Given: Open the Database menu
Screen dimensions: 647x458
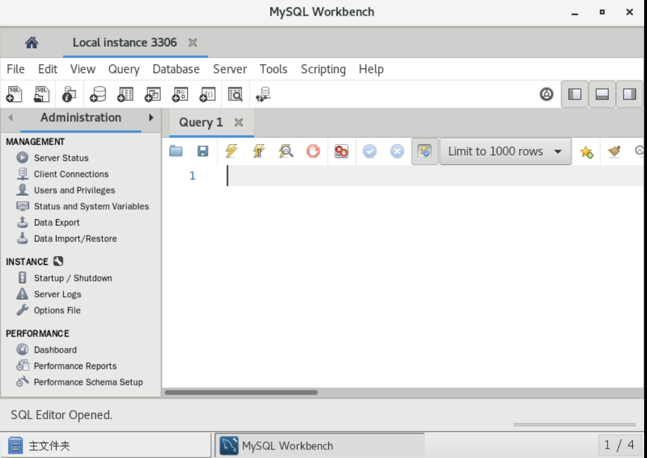Looking at the screenshot, I should point(176,69).
